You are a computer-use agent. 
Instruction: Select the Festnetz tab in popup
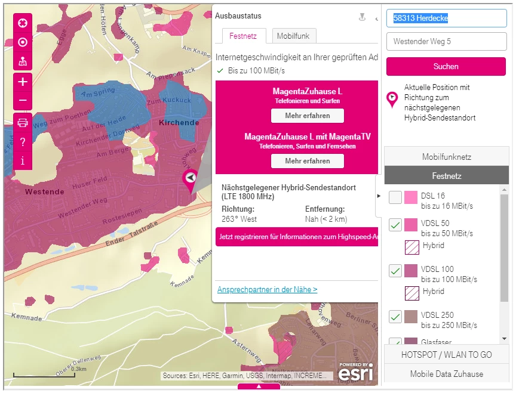click(243, 36)
